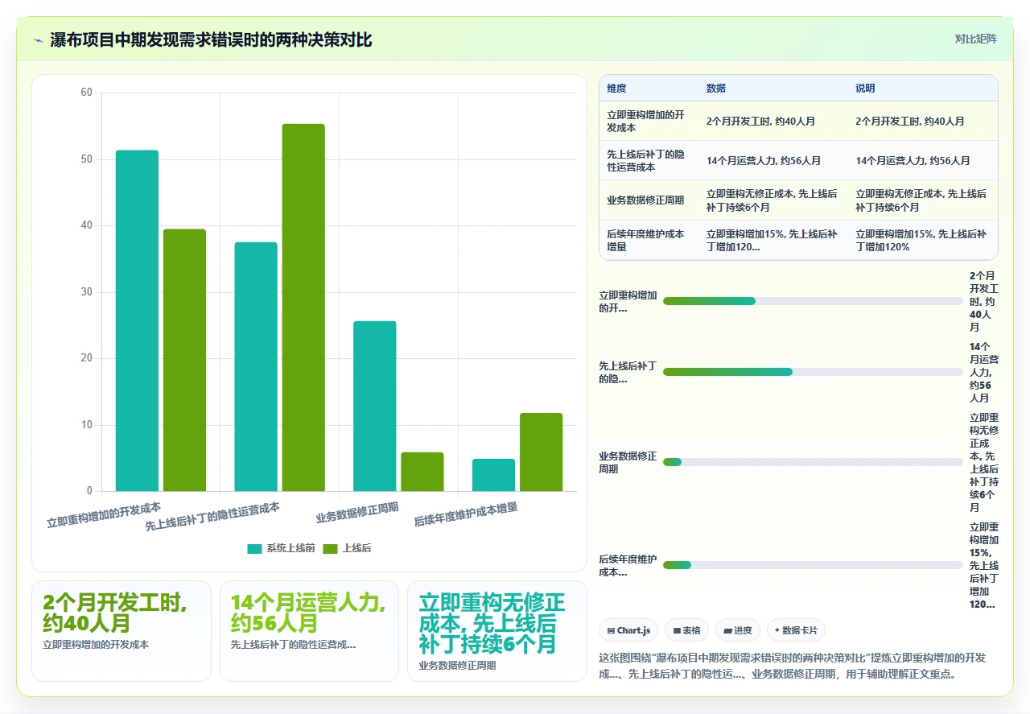Click the y-axis value 60
Screen dimensions: 1030x714
click(x=87, y=93)
